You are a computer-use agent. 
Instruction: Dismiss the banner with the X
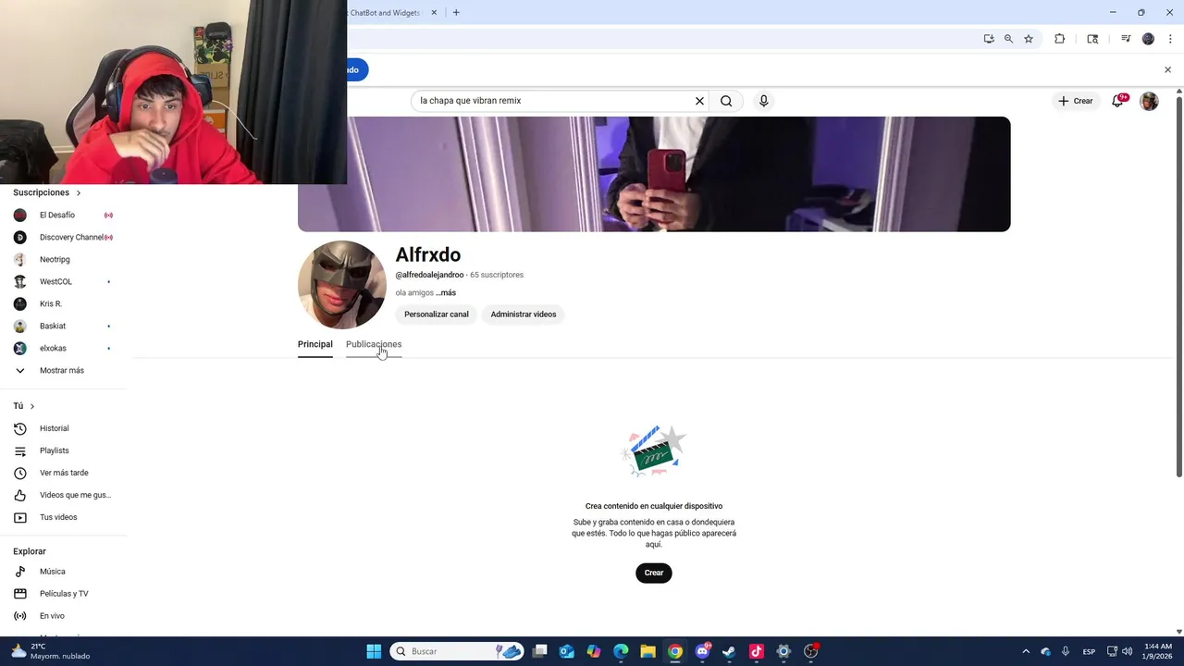(x=1167, y=69)
